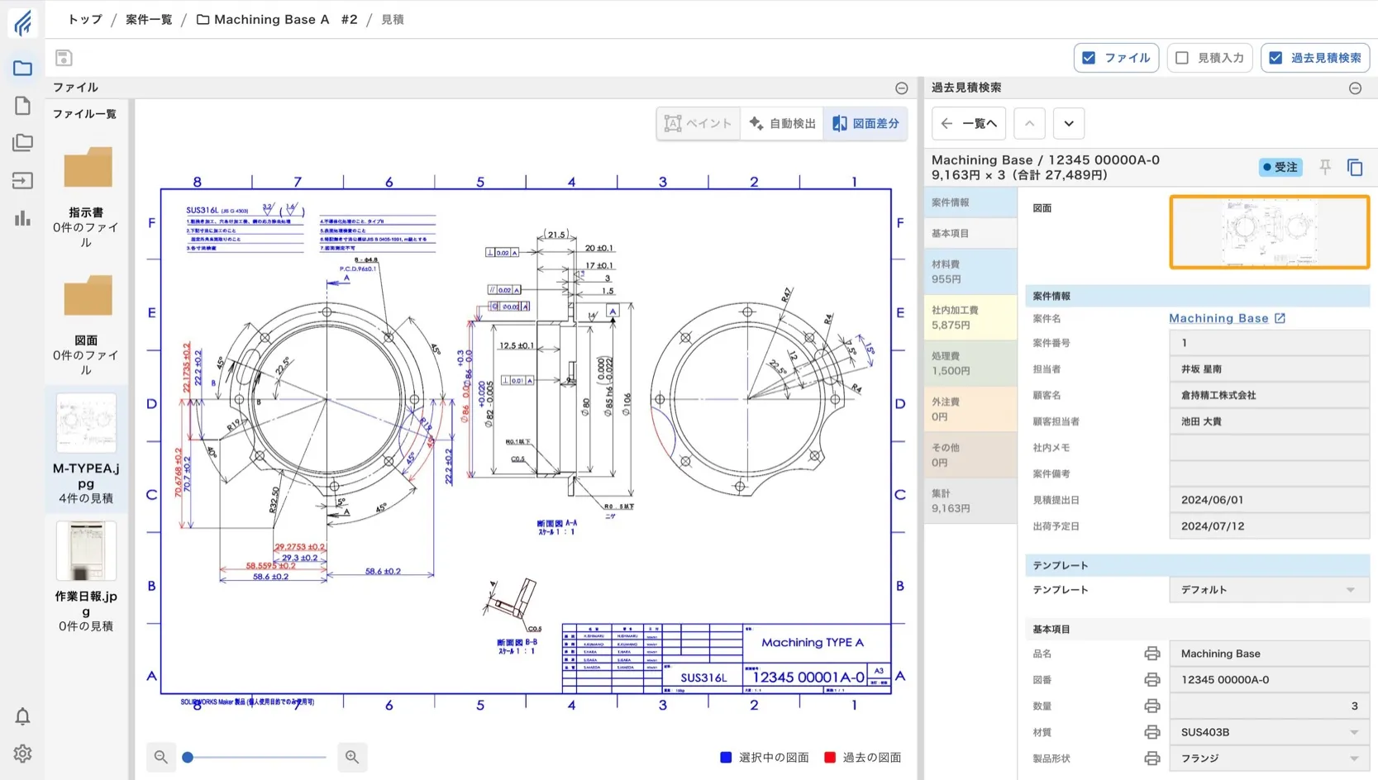Select the 基本項目 section tab

pyautogui.click(x=970, y=234)
